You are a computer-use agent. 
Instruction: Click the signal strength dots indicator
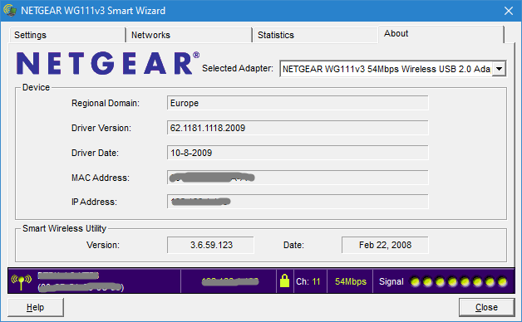pos(459,282)
